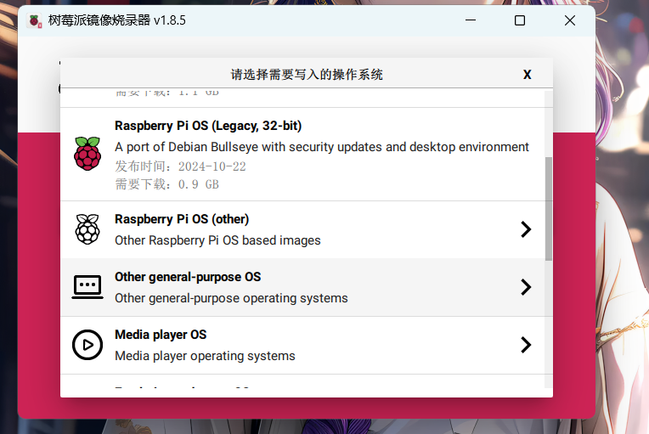
Task: Click the Raspberry Pi Imager app icon in title bar
Action: click(x=34, y=20)
